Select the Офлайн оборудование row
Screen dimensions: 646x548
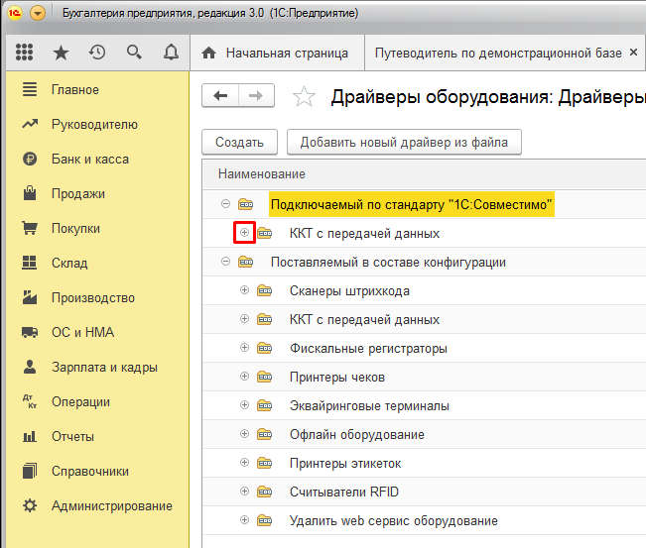(425, 434)
